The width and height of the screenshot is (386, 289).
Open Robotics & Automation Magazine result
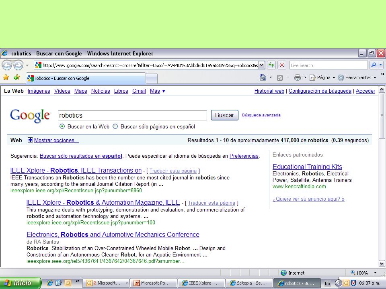click(103, 202)
